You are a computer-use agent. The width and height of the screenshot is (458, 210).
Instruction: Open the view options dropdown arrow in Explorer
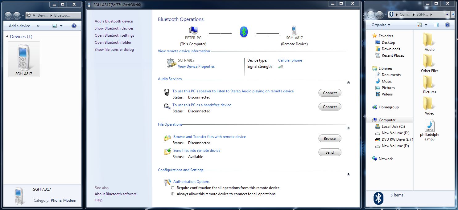click(x=426, y=25)
